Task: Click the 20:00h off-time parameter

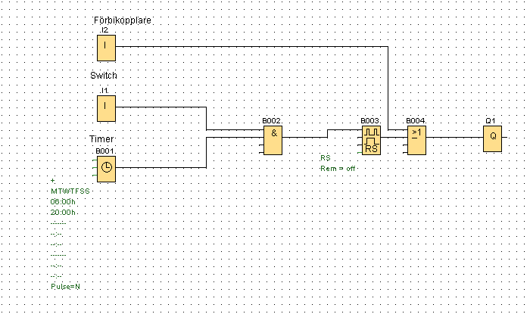Action: point(63,212)
